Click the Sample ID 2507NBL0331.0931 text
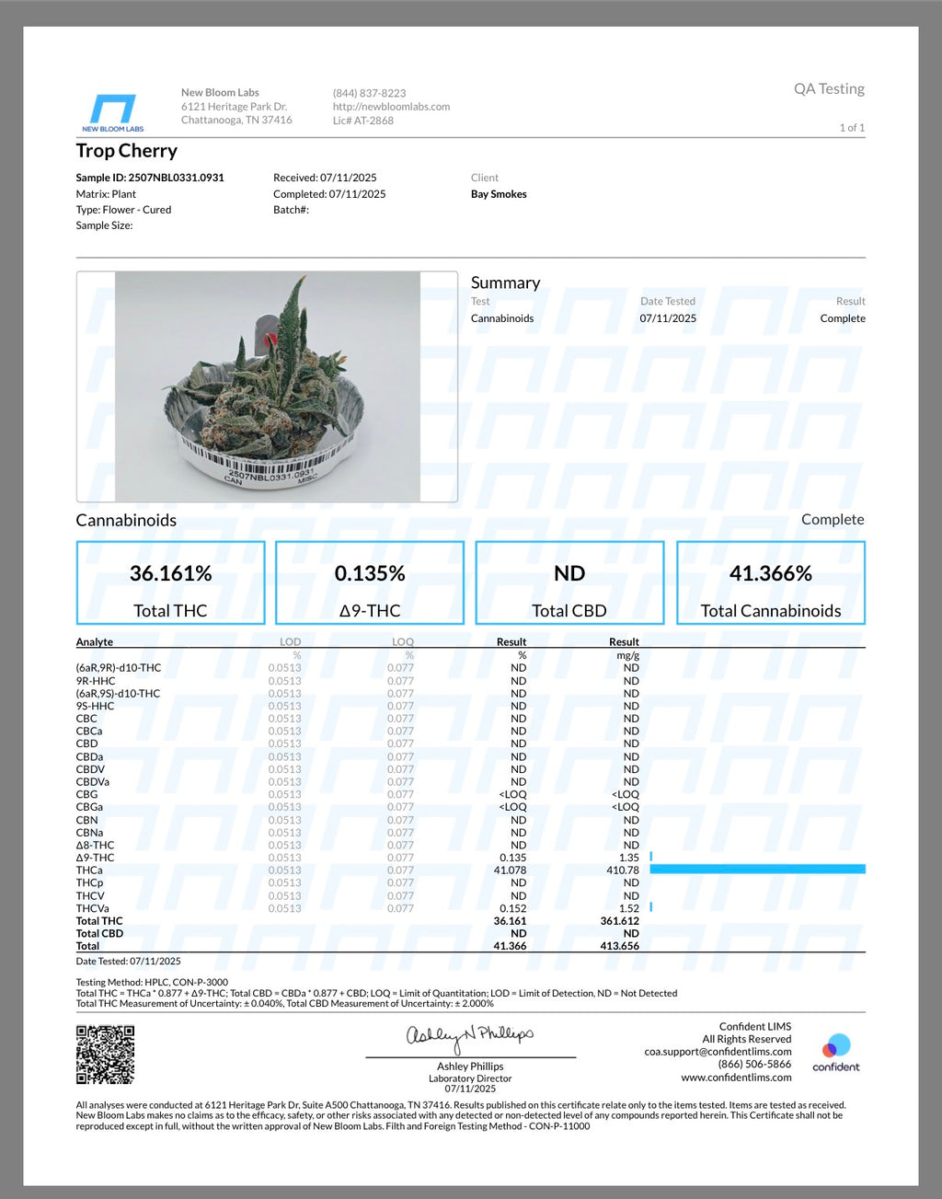Screen dimensions: 942x1199 click(150, 178)
